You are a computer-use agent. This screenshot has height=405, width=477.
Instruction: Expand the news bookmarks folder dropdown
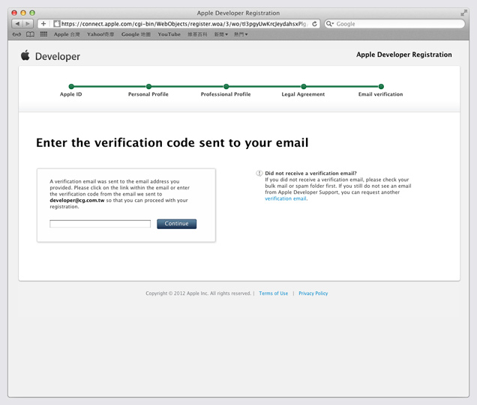(221, 34)
